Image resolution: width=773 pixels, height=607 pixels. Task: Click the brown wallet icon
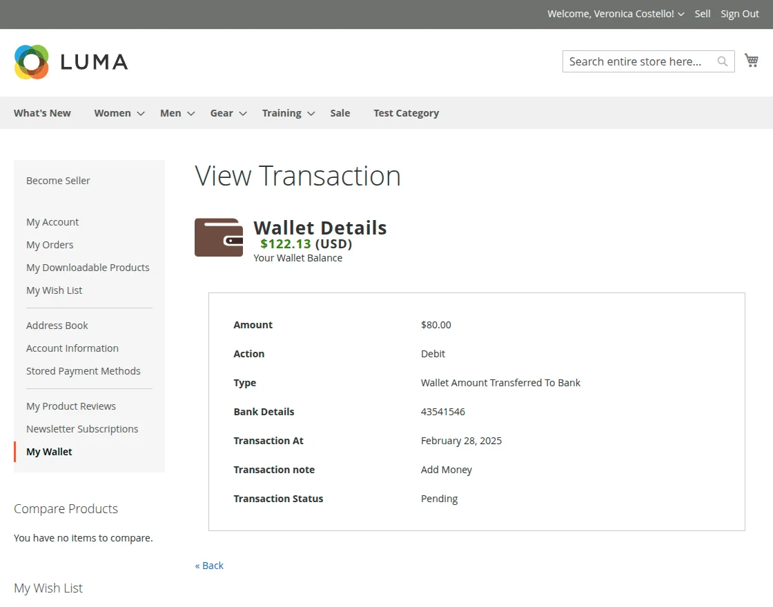pyautogui.click(x=219, y=237)
